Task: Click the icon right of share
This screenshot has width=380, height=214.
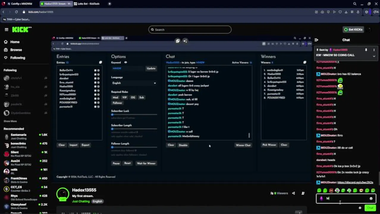Action: pos(303,193)
